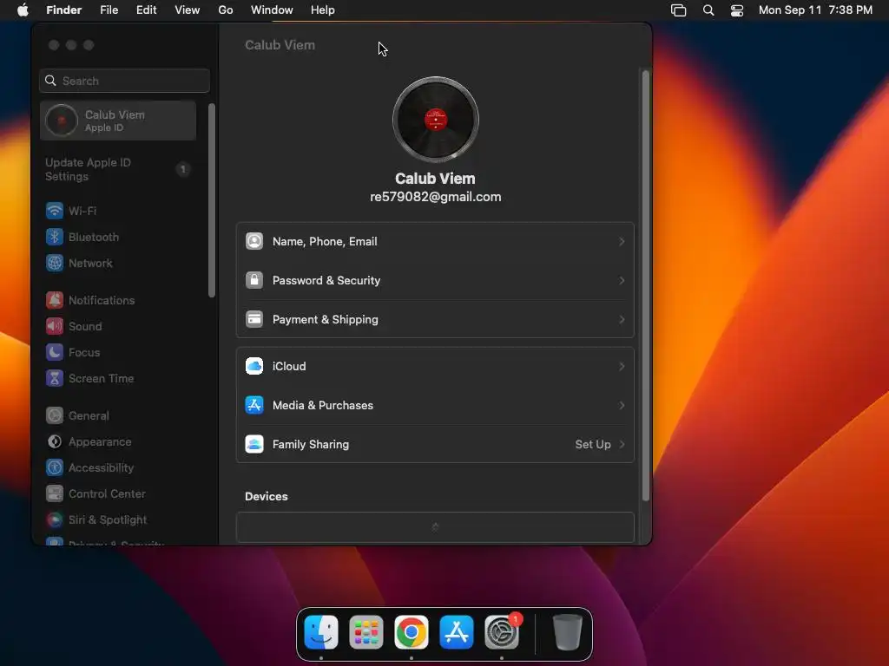Click the Family Sharing icon
Viewport: 889px width, 666px height.
click(x=254, y=445)
